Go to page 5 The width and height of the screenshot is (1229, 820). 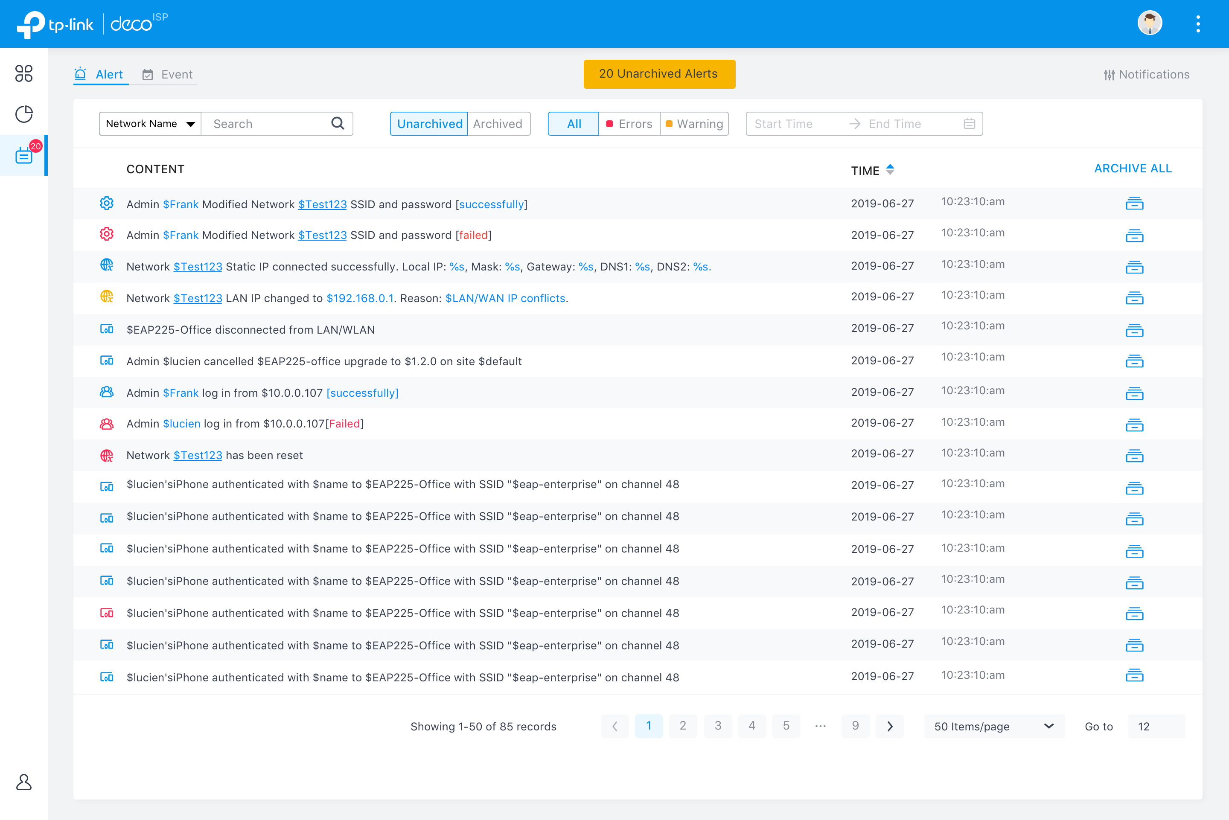[x=786, y=726]
